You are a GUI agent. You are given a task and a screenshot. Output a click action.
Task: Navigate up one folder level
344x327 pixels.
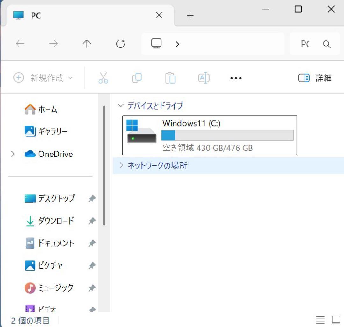pyautogui.click(x=86, y=44)
